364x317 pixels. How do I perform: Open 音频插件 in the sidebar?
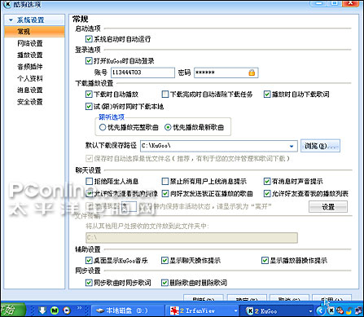30,67
